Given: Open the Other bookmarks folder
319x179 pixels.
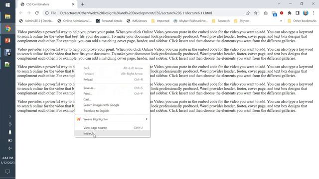Looking at the screenshot, I should click(302, 21).
